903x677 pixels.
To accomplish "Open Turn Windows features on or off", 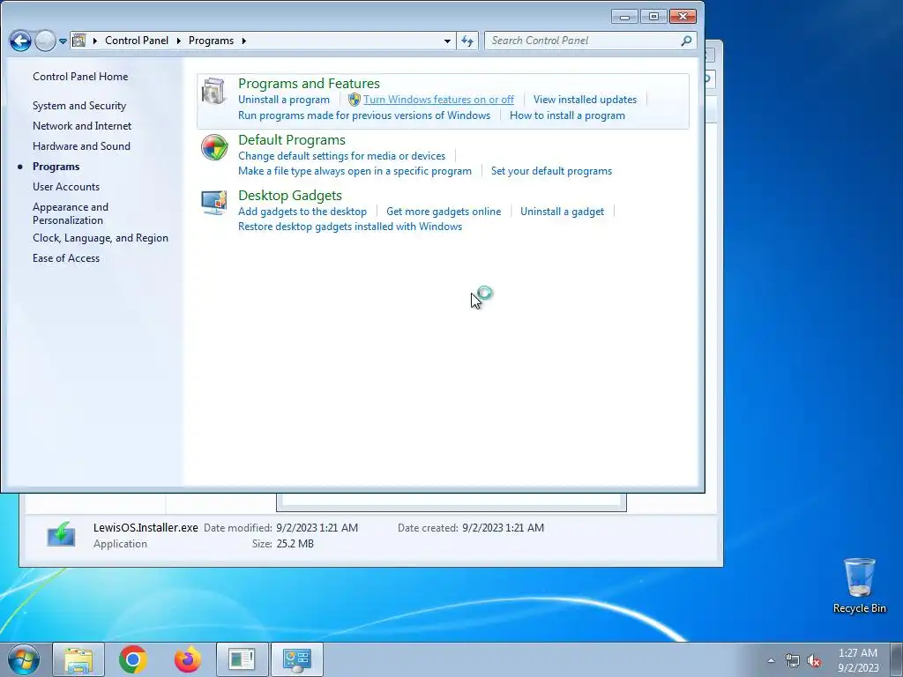I will click(438, 100).
